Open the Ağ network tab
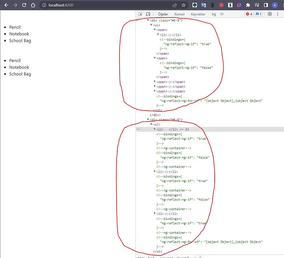This screenshot has height=258, width=284. tap(214, 14)
